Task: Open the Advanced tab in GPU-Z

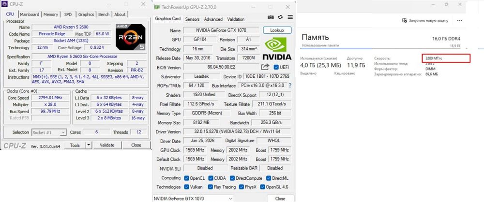Action: click(x=213, y=19)
